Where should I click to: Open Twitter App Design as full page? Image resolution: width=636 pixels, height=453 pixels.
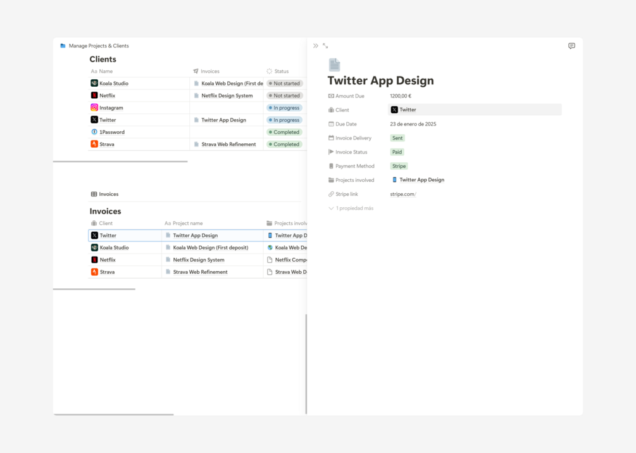point(325,46)
